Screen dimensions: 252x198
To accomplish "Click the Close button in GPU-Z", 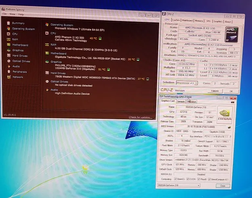I will (x=223, y=186).
